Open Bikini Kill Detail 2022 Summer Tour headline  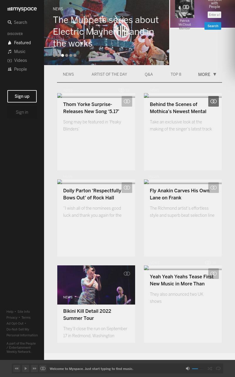tap(87, 315)
